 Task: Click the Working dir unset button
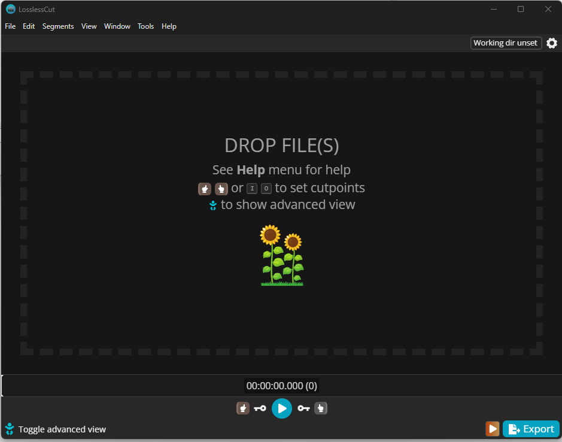tap(506, 43)
